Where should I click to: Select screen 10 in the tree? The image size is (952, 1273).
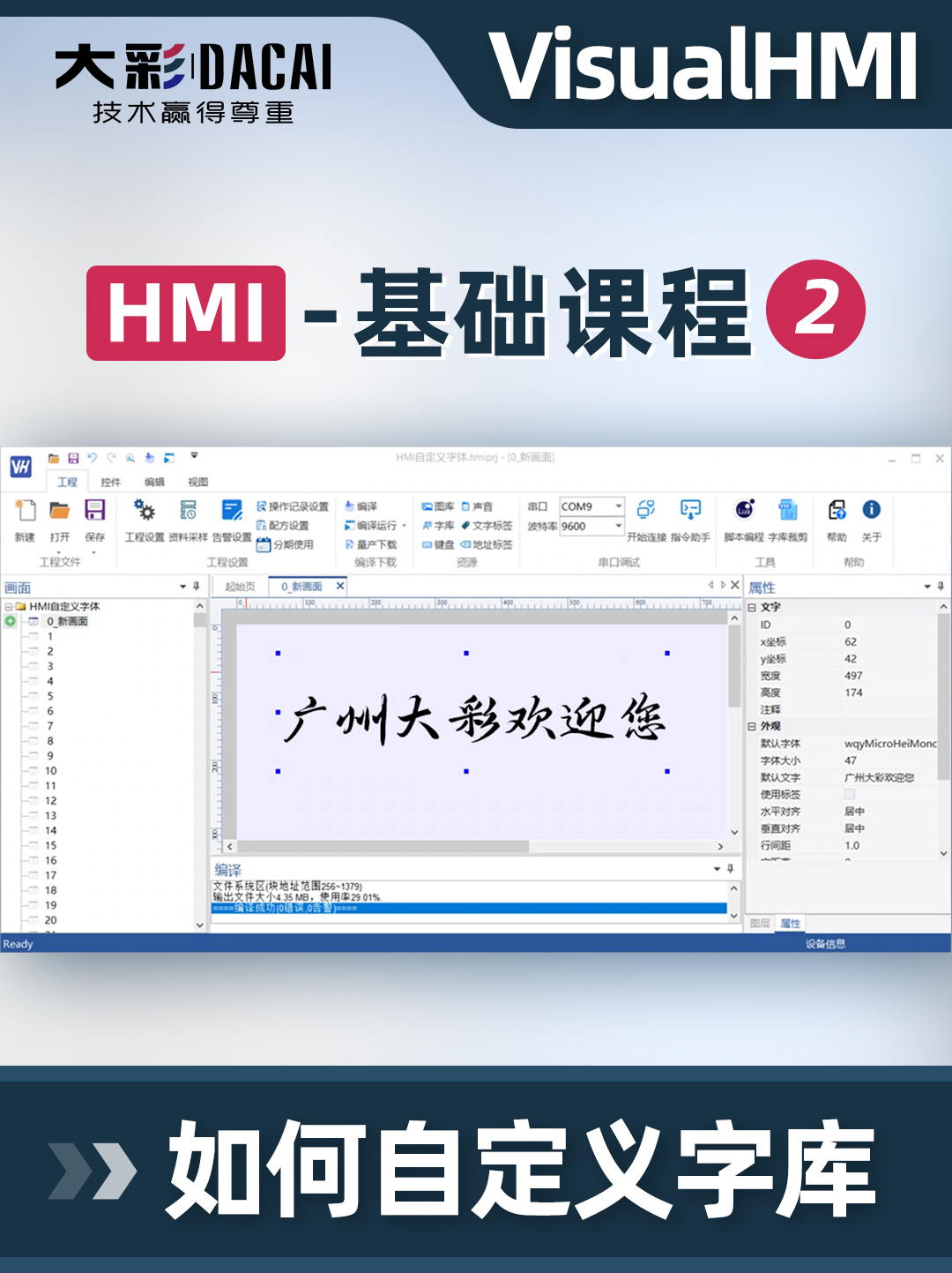(51, 771)
